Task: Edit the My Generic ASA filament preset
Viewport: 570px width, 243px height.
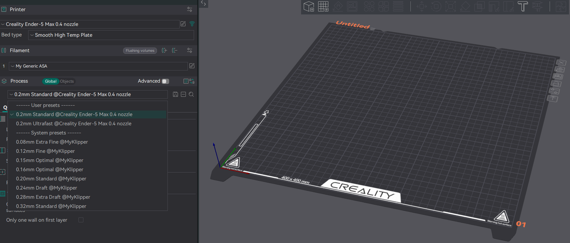Action: (192, 66)
